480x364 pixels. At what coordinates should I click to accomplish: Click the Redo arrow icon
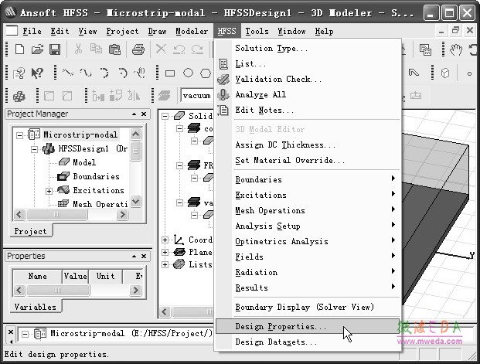[197, 49]
